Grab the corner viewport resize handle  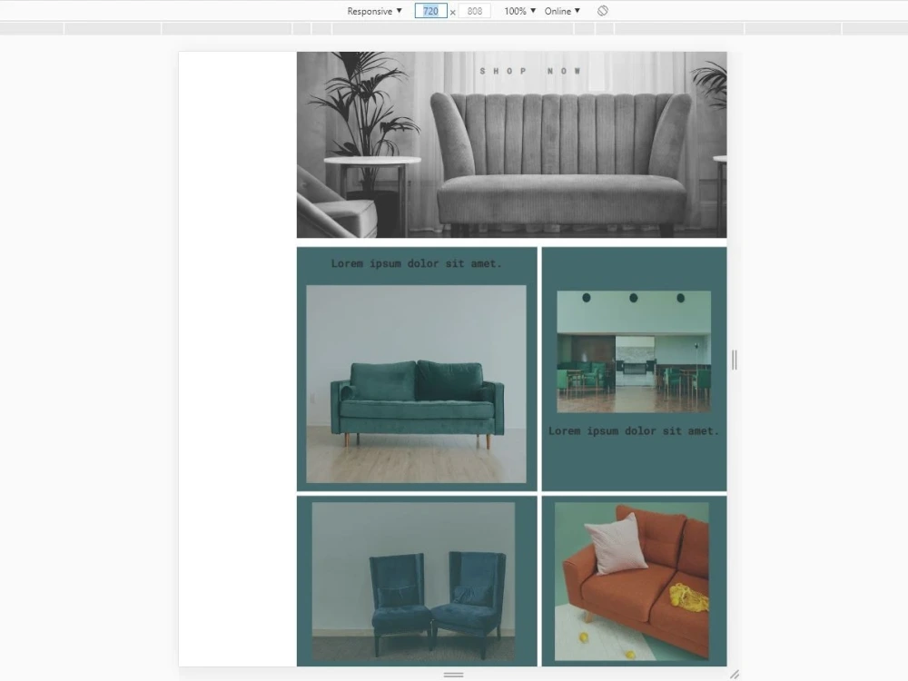tap(735, 674)
